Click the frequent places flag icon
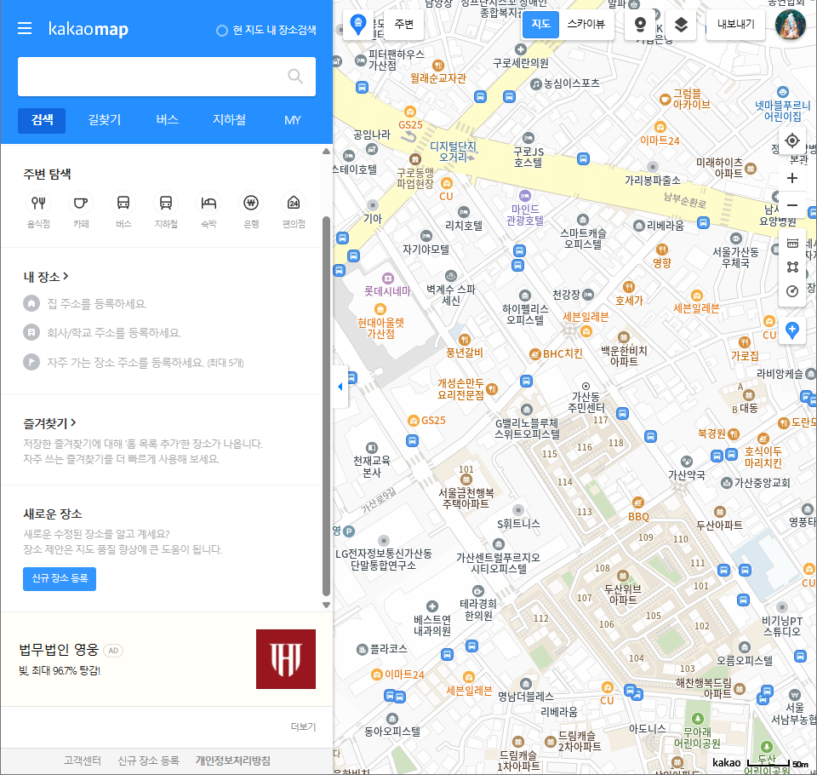 (31, 362)
